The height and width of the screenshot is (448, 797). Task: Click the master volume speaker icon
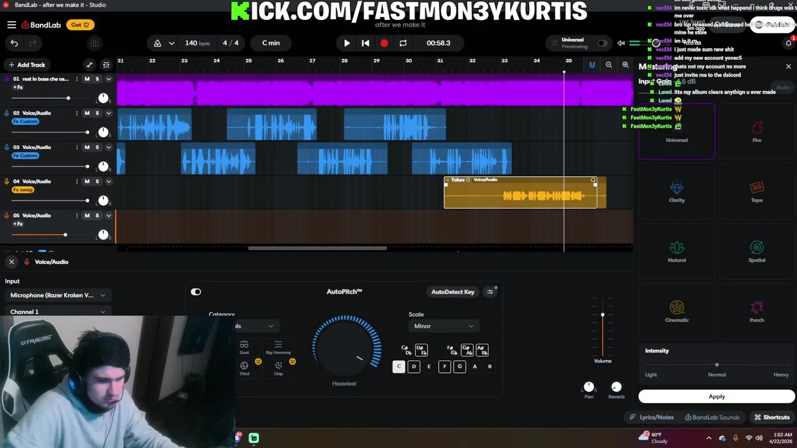coord(621,43)
